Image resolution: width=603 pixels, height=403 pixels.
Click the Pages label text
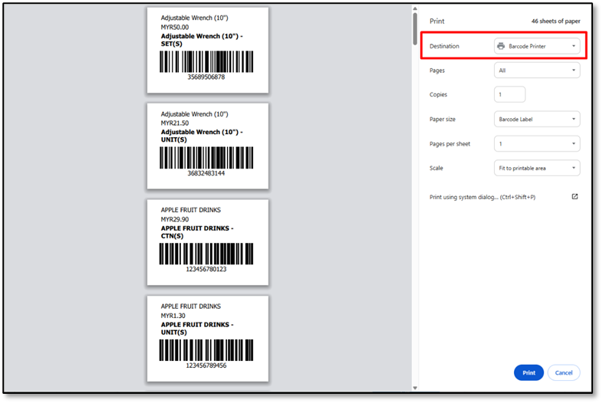point(437,70)
